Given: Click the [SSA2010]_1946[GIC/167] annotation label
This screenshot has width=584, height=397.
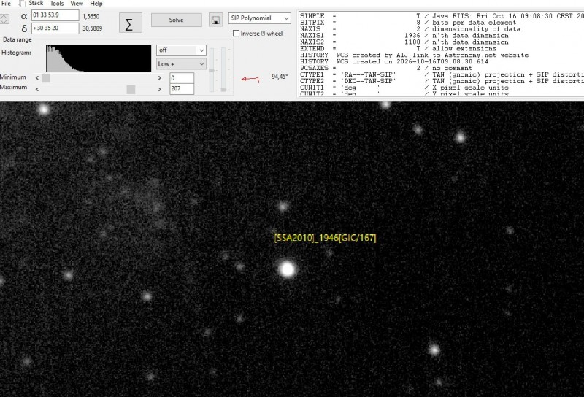Looking at the screenshot, I should pos(325,238).
